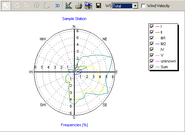
Task: Click the axes scaling icon
Action: pos(47,6)
